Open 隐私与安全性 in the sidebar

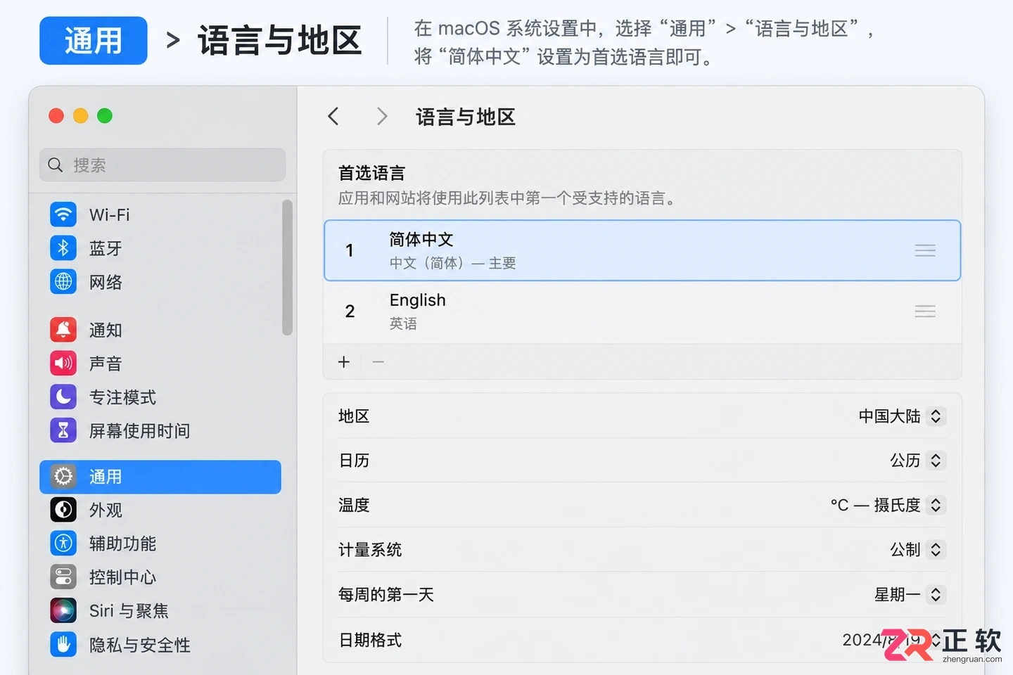(160, 644)
